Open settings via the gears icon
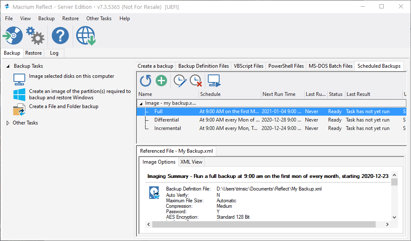This screenshot has width=411, height=241. (x=35, y=36)
